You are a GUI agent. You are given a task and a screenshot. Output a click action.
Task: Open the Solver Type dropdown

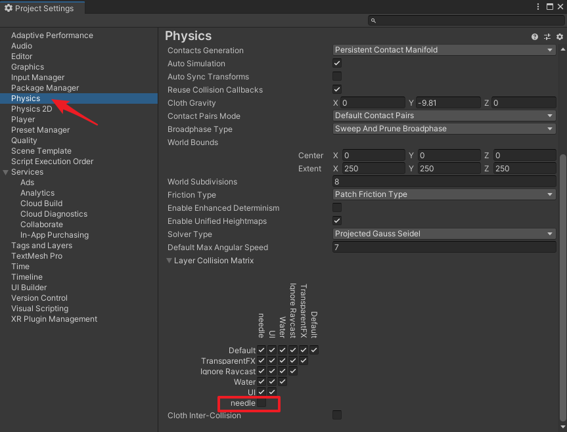444,234
